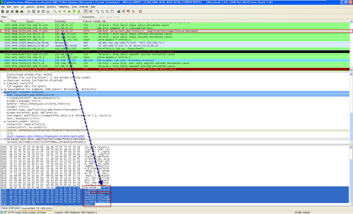Screen dimensions: 353x214
Task: Jump to first packet icon
Action: (74, 12)
